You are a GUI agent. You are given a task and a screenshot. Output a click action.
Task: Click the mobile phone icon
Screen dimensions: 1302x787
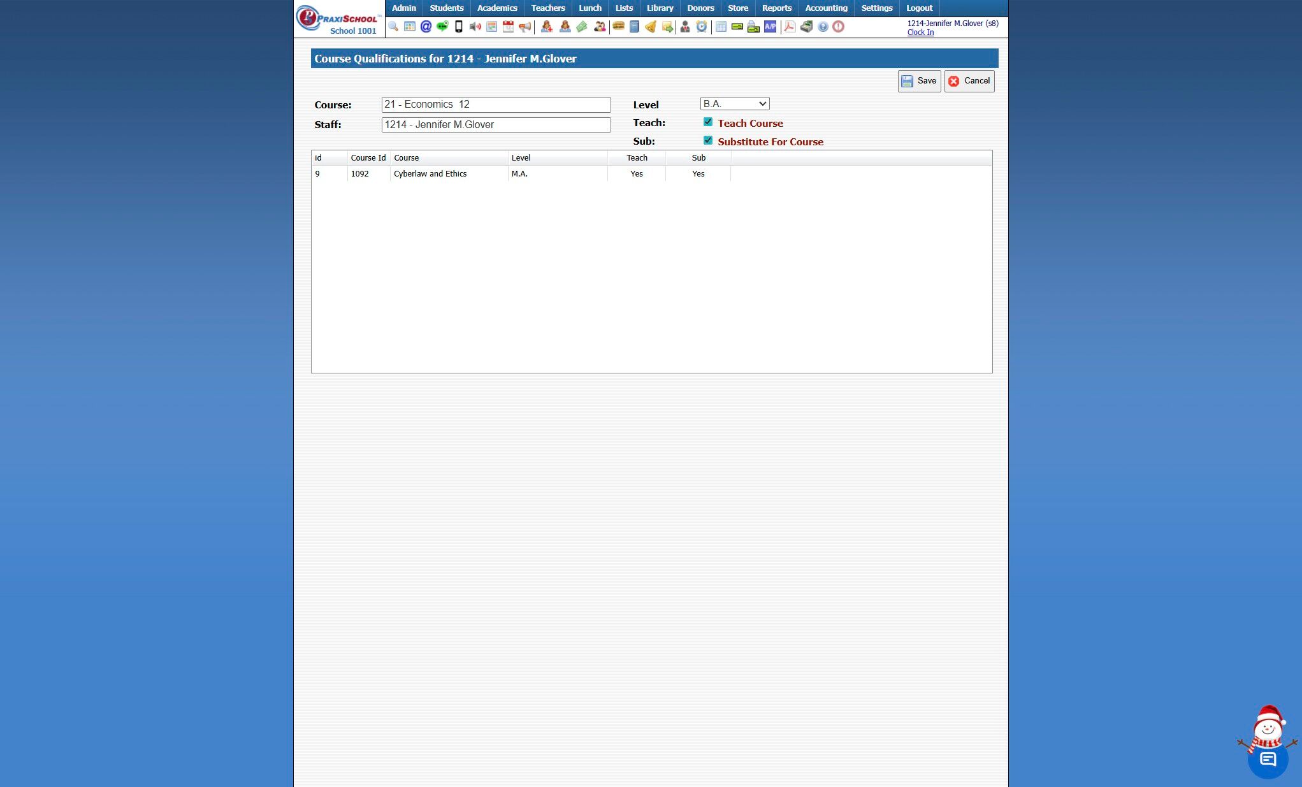459,27
